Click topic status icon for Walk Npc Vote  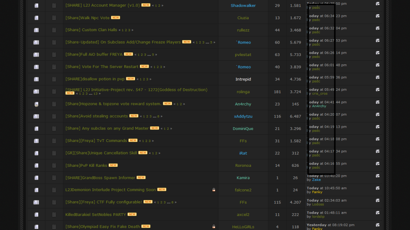[x=36, y=18]
